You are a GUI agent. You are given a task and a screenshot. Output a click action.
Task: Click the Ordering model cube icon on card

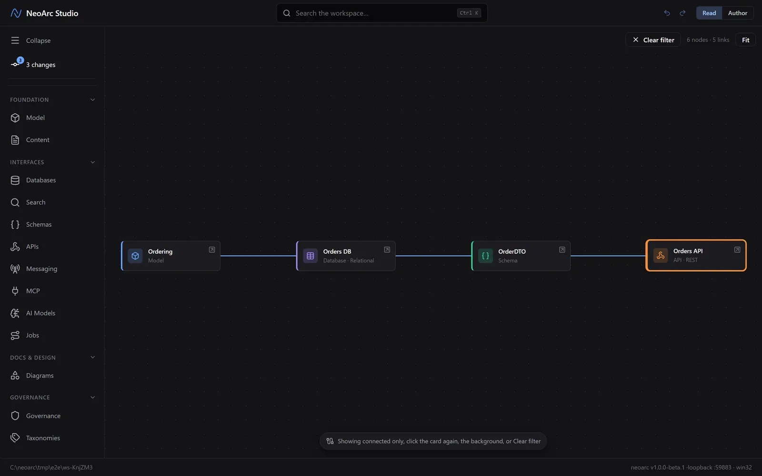point(135,256)
